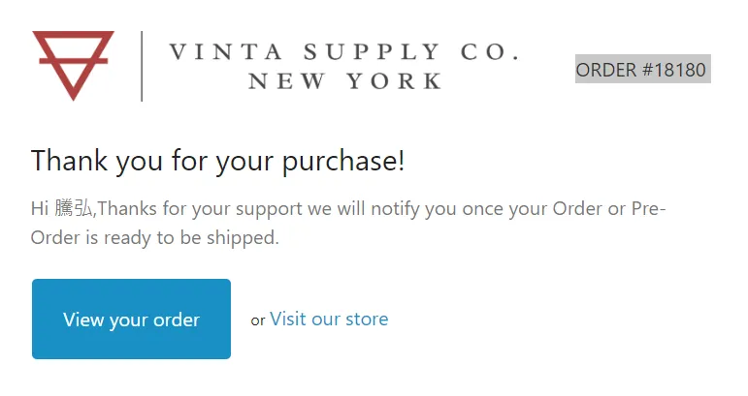
Task: Open the View your order button
Action: (x=131, y=319)
